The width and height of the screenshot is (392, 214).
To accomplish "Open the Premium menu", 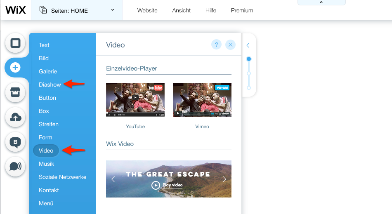I will point(242,10).
